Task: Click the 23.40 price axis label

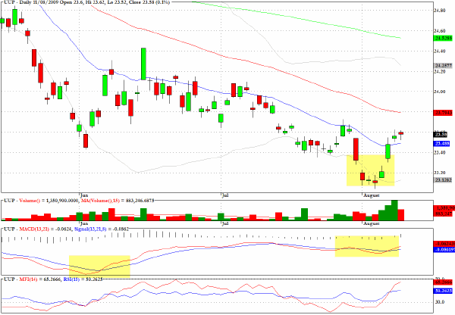Action: [x=439, y=152]
